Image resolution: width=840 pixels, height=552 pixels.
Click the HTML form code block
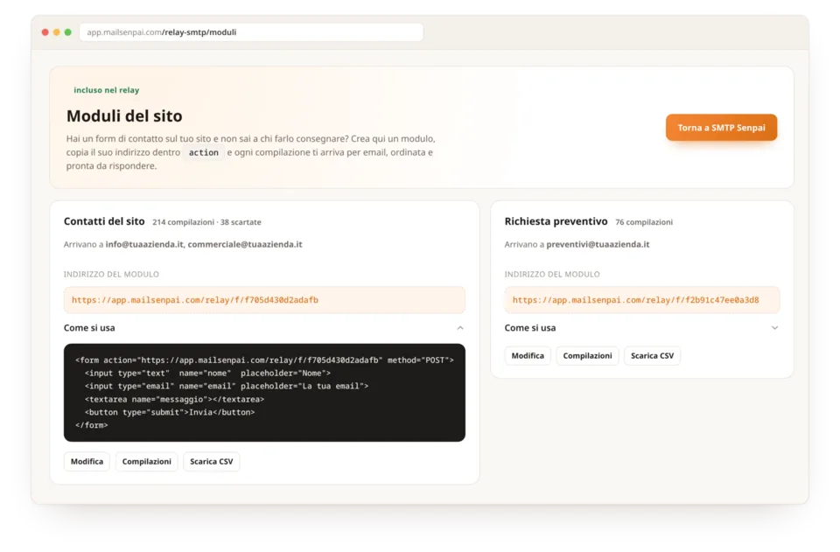pyautogui.click(x=264, y=393)
